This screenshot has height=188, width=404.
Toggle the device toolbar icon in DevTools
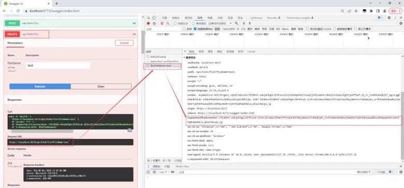coord(154,18)
